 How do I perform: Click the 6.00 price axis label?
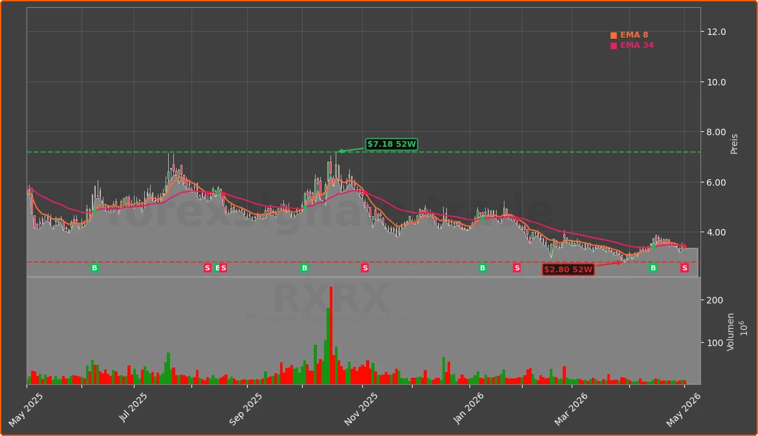(717, 182)
